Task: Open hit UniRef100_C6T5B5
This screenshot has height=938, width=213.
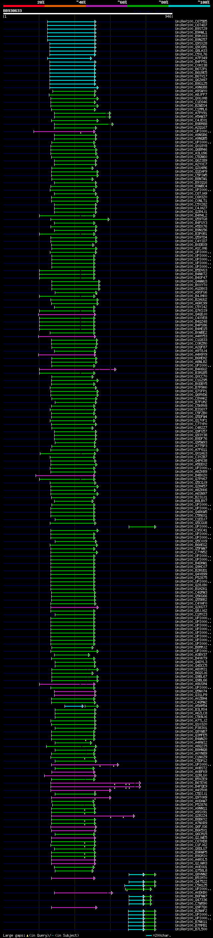Action: pos(191,22)
